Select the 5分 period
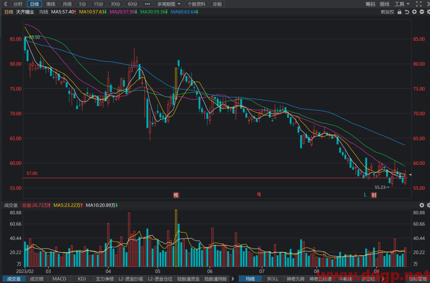The height and width of the screenshot is (283, 430). point(82,4)
